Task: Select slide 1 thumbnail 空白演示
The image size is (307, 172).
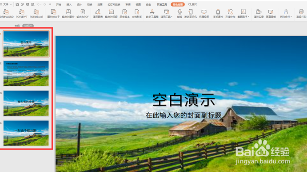Action: (x=26, y=44)
